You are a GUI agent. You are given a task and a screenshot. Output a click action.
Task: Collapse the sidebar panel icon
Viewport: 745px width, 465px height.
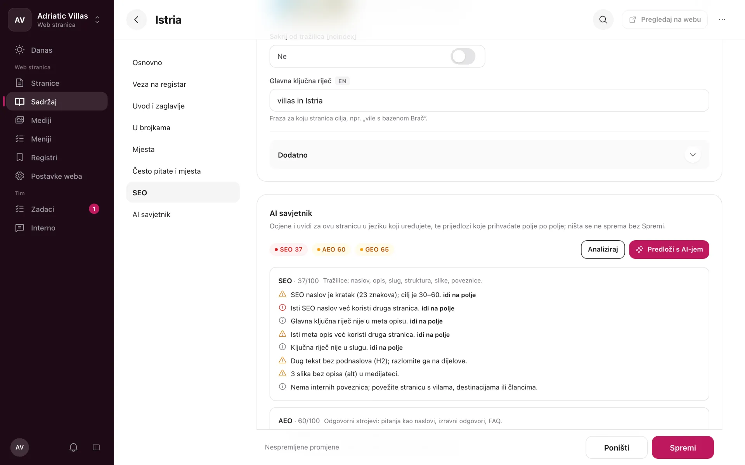click(x=96, y=448)
